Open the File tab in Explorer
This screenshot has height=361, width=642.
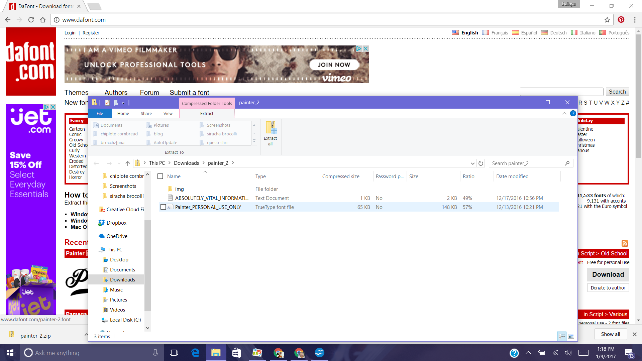(100, 114)
